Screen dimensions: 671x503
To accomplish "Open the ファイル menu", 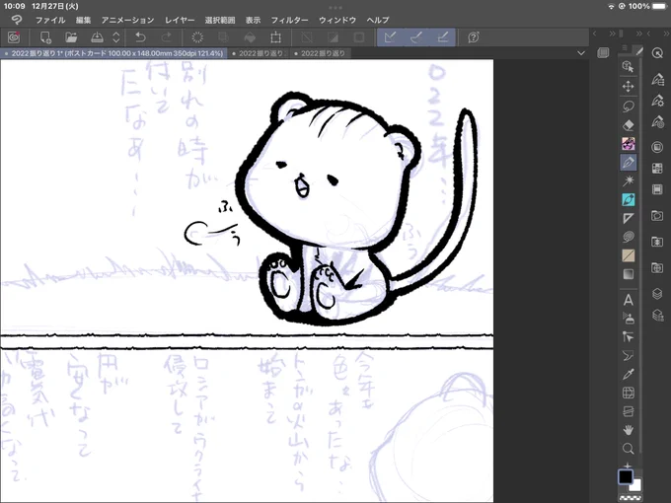I will tap(50, 20).
